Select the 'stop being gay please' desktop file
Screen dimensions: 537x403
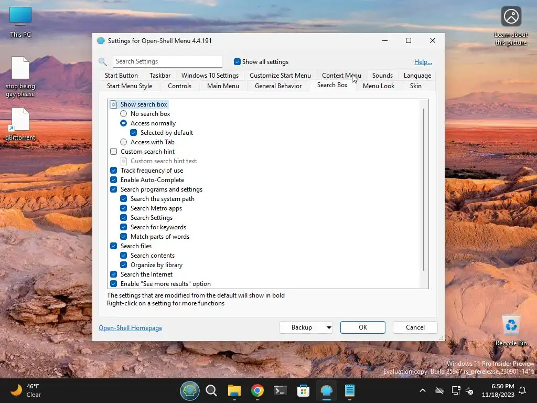(x=20, y=77)
